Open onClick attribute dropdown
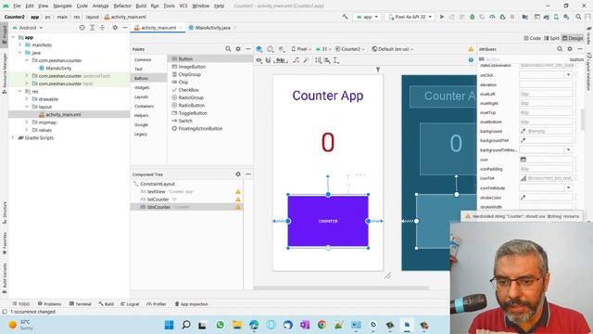Screen dimensions: 593x334 point(568,75)
